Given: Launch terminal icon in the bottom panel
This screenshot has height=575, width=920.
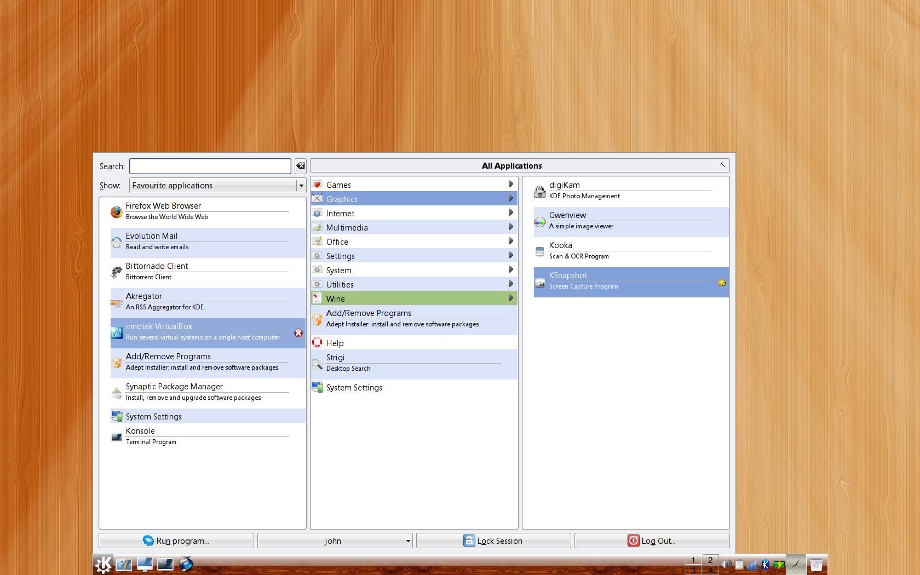Looking at the screenshot, I should pos(165,564).
